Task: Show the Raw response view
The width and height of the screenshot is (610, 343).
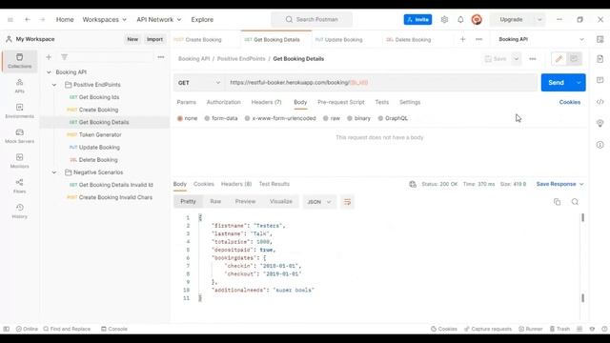Action: click(215, 201)
